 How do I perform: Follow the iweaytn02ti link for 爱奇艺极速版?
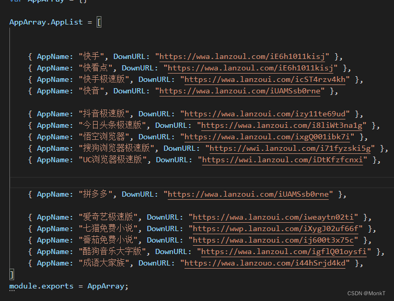tap(273, 217)
